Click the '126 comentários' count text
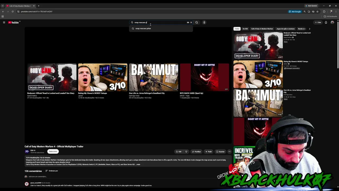339x191 pixels. [x=33, y=171]
